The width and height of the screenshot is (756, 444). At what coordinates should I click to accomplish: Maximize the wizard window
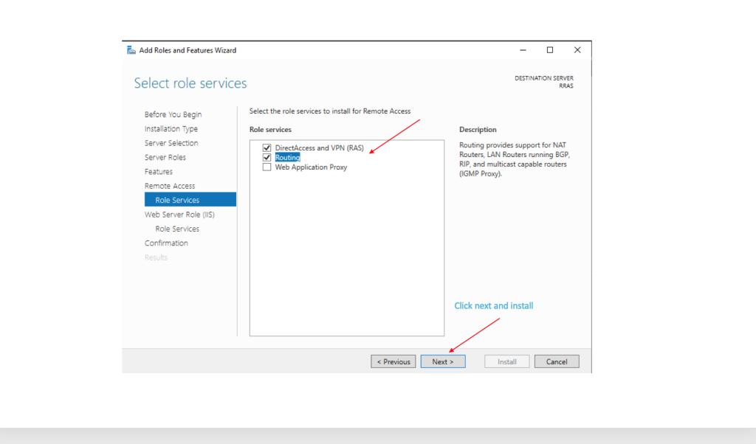(x=550, y=50)
